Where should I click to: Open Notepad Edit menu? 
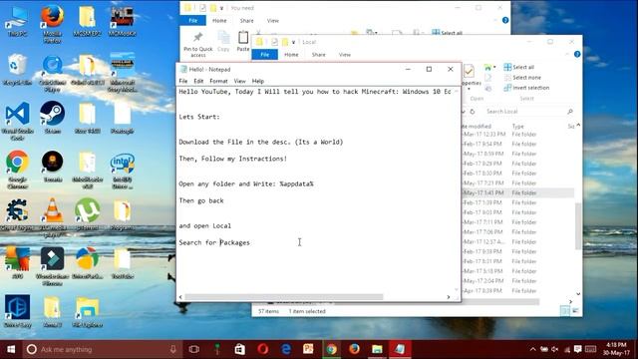[x=198, y=81]
